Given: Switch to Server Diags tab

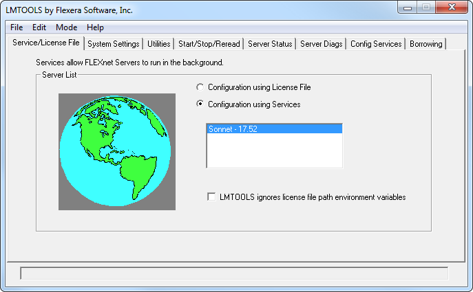Looking at the screenshot, I should tap(322, 44).
